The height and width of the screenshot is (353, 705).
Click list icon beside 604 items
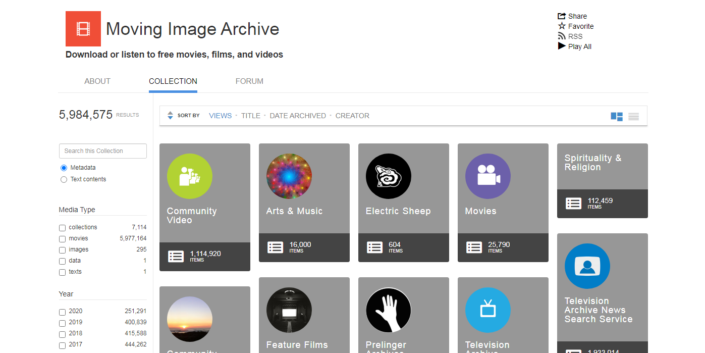coord(374,247)
